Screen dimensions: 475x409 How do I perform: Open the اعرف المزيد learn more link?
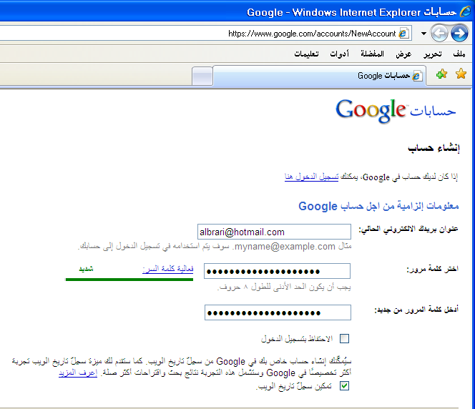click(x=78, y=373)
